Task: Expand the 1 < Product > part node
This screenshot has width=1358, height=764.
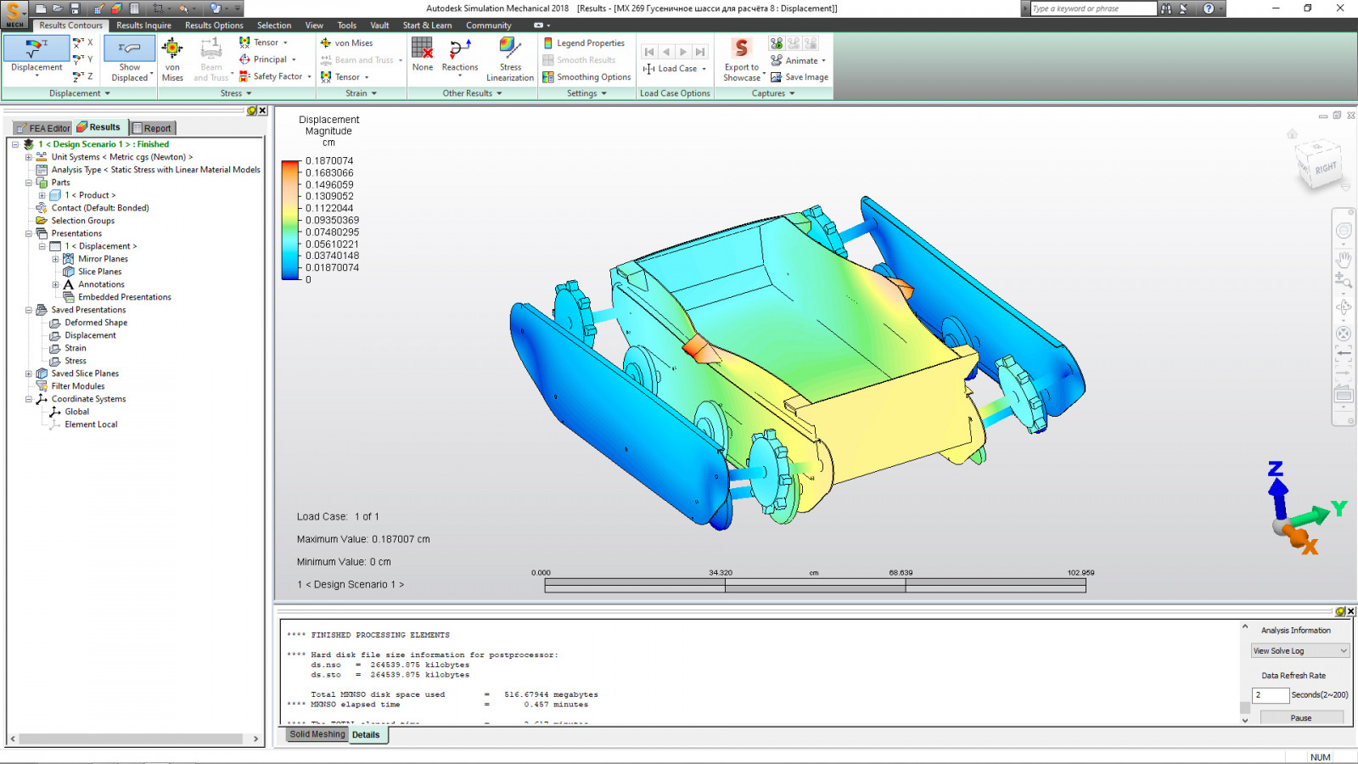Action: click(x=42, y=195)
